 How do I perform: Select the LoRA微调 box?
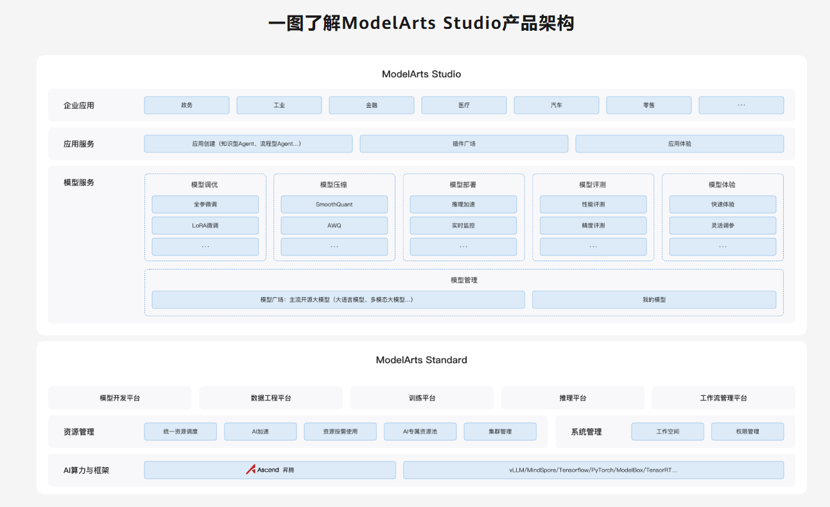pyautogui.click(x=205, y=226)
